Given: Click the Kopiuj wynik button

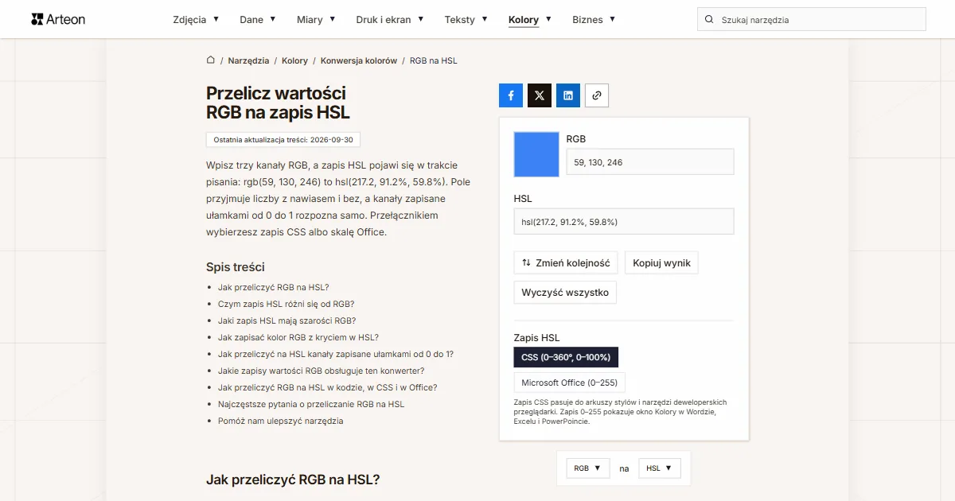Looking at the screenshot, I should (662, 263).
